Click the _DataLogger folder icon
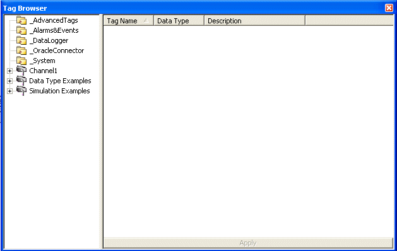The height and width of the screenshot is (251, 397). click(21, 40)
